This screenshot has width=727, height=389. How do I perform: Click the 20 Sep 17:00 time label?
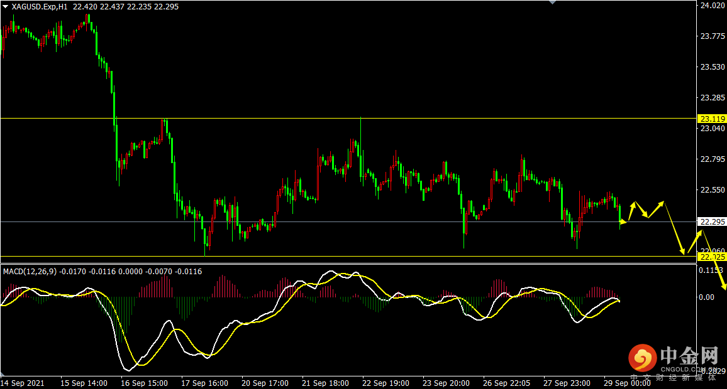click(265, 383)
